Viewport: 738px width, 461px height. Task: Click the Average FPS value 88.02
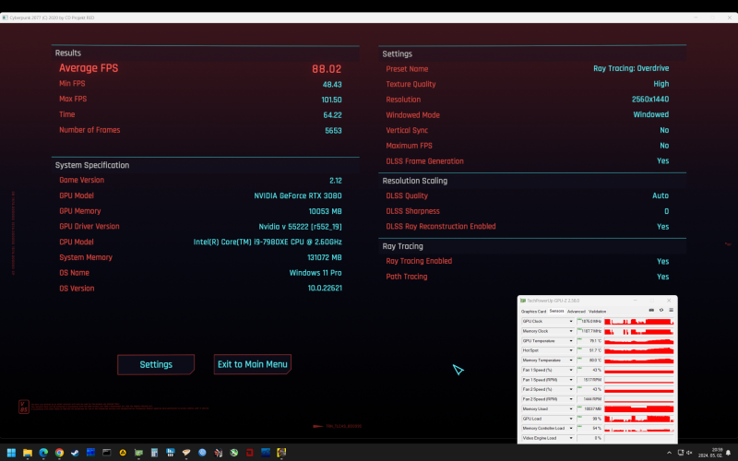[x=327, y=69]
